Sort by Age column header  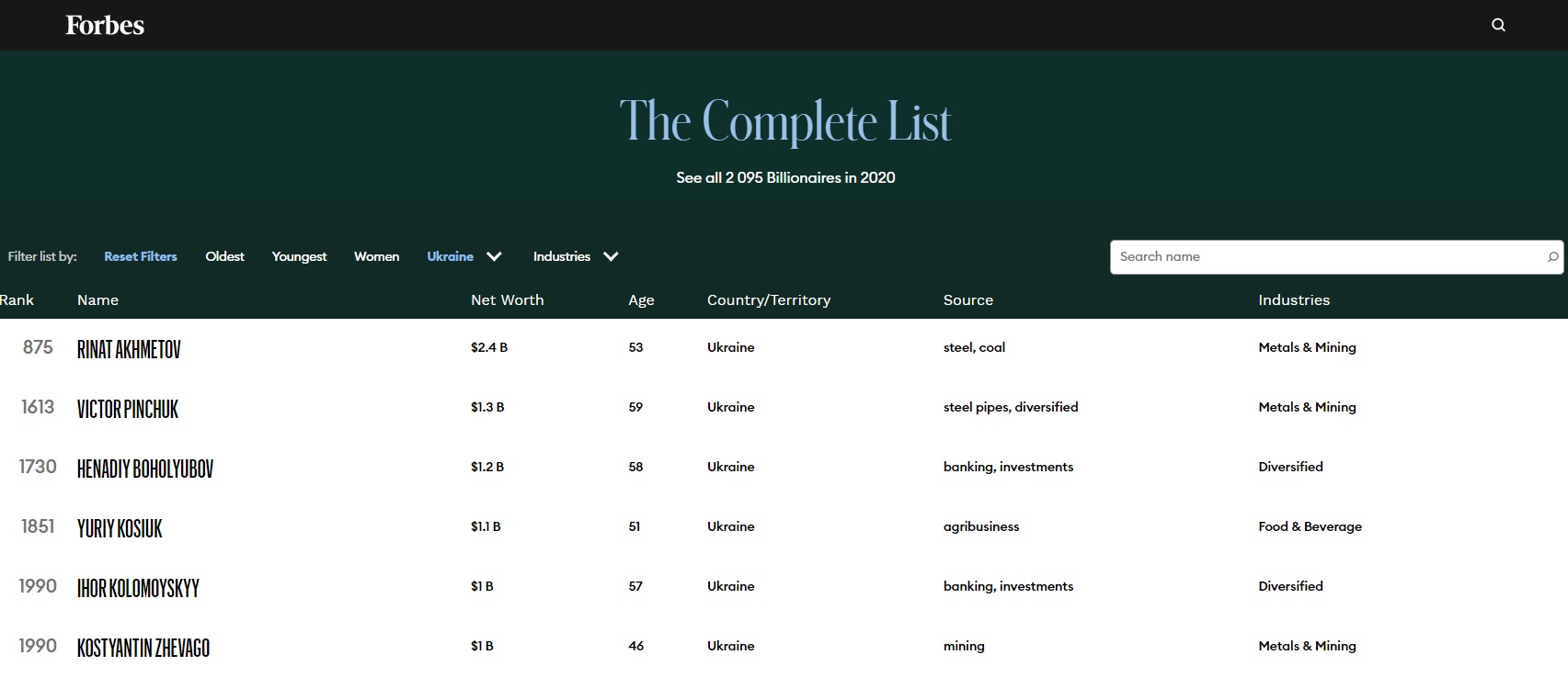(641, 300)
